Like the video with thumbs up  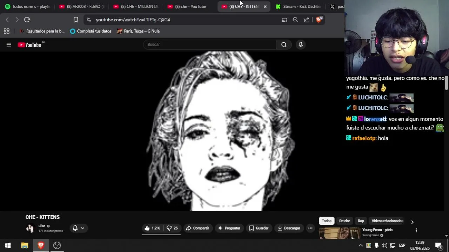[x=152, y=228]
